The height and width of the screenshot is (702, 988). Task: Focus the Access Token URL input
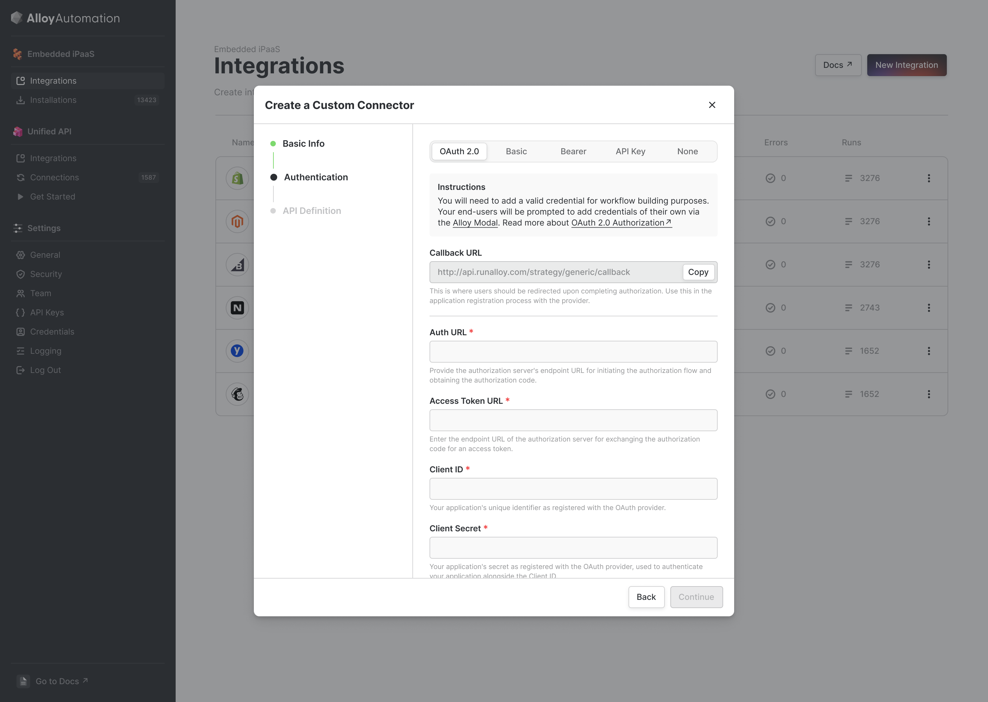click(x=573, y=420)
